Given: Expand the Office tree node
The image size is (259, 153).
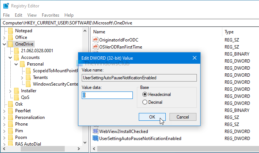Looking at the screenshot, I should click(4, 37).
